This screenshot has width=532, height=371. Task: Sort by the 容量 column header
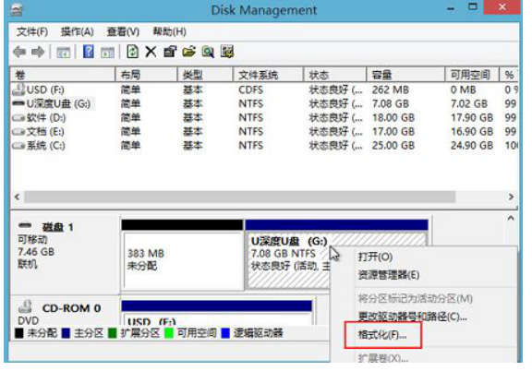pos(405,75)
